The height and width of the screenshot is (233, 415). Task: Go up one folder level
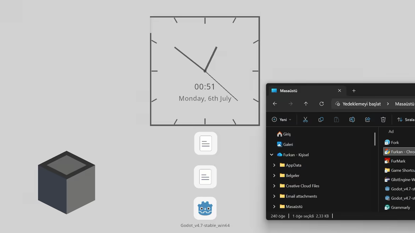[306, 104]
